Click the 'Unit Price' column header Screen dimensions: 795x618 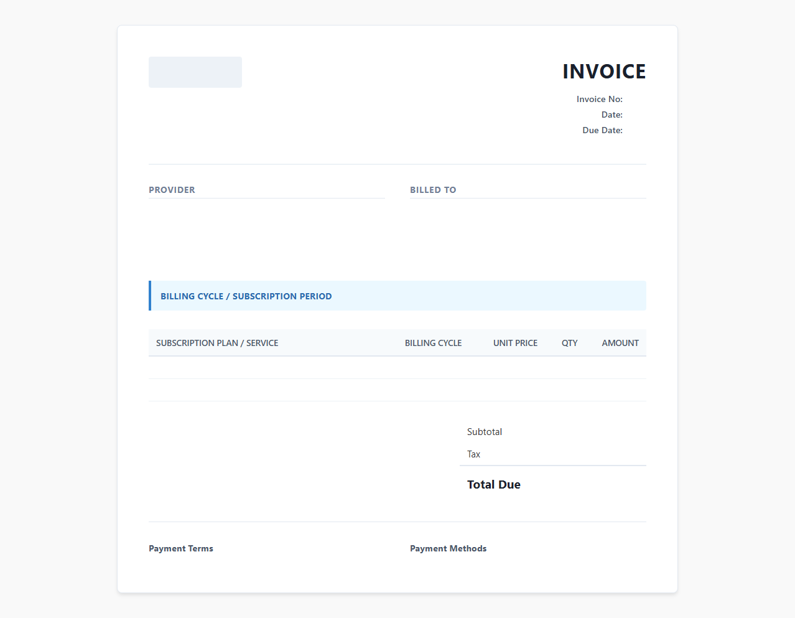tap(516, 343)
